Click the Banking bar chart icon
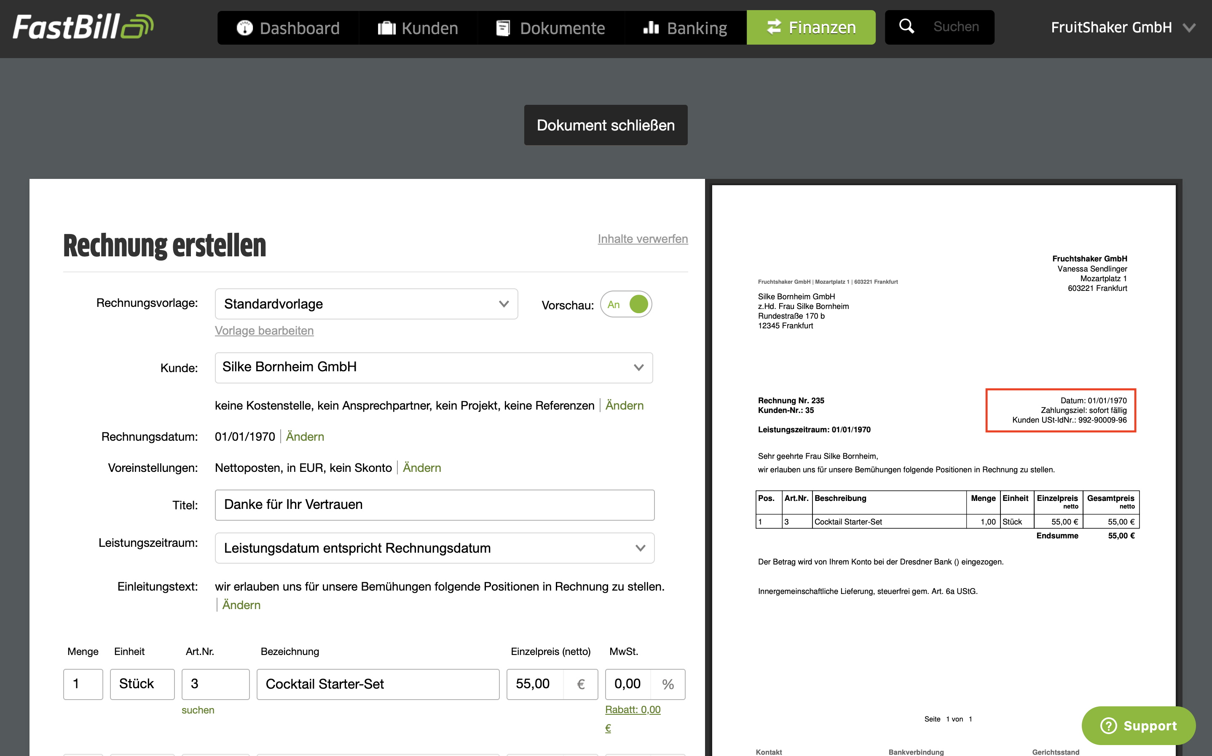Viewport: 1212px width, 756px height. coord(651,27)
